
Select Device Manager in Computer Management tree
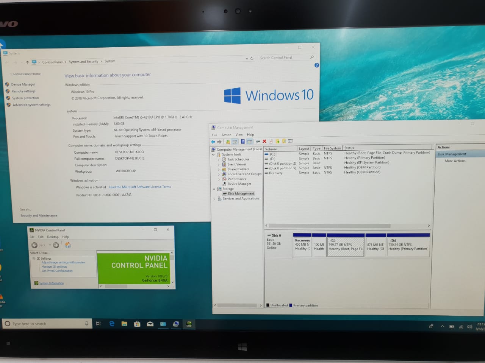tap(239, 184)
